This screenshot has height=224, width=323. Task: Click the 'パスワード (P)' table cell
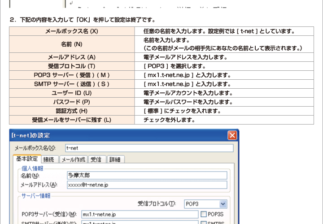[72, 102]
